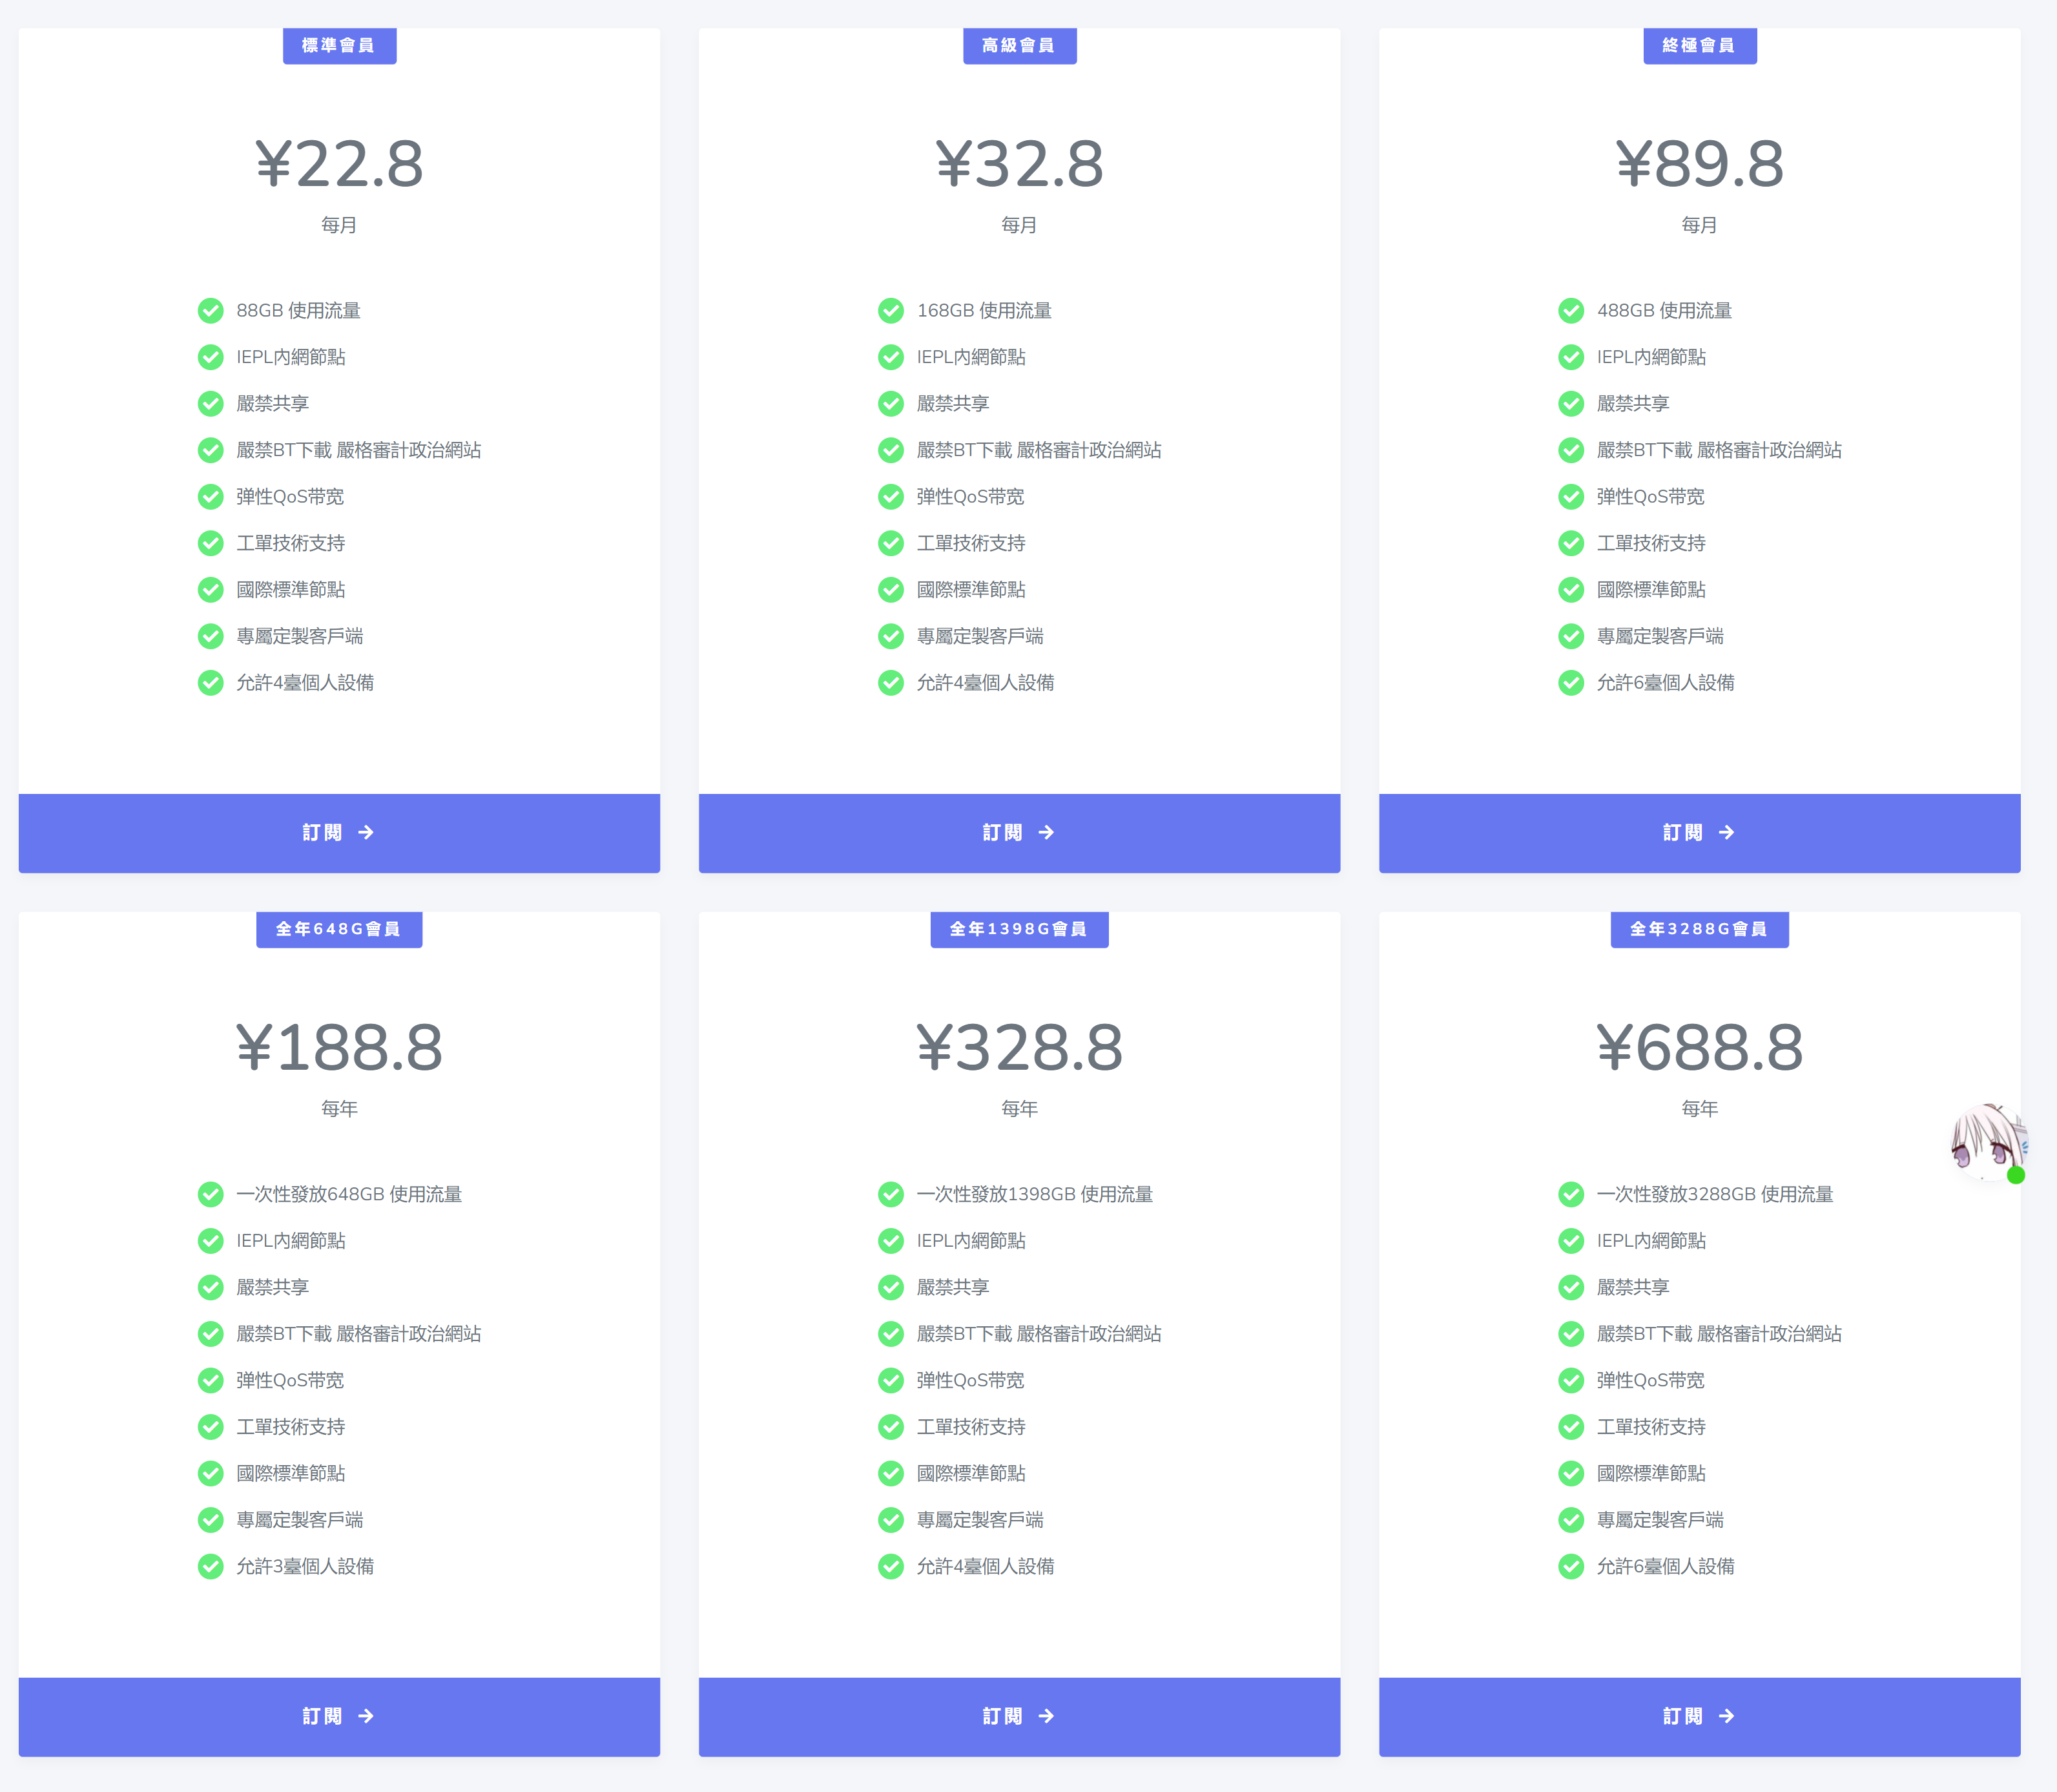Subscribe to the ¥32.8 advanced member plan
This screenshot has height=1792, width=2057.
[1018, 832]
